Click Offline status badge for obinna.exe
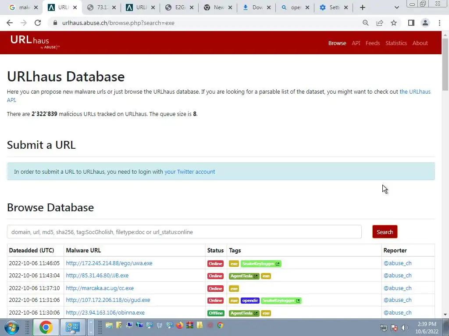This screenshot has width=449, height=336. (x=216, y=313)
